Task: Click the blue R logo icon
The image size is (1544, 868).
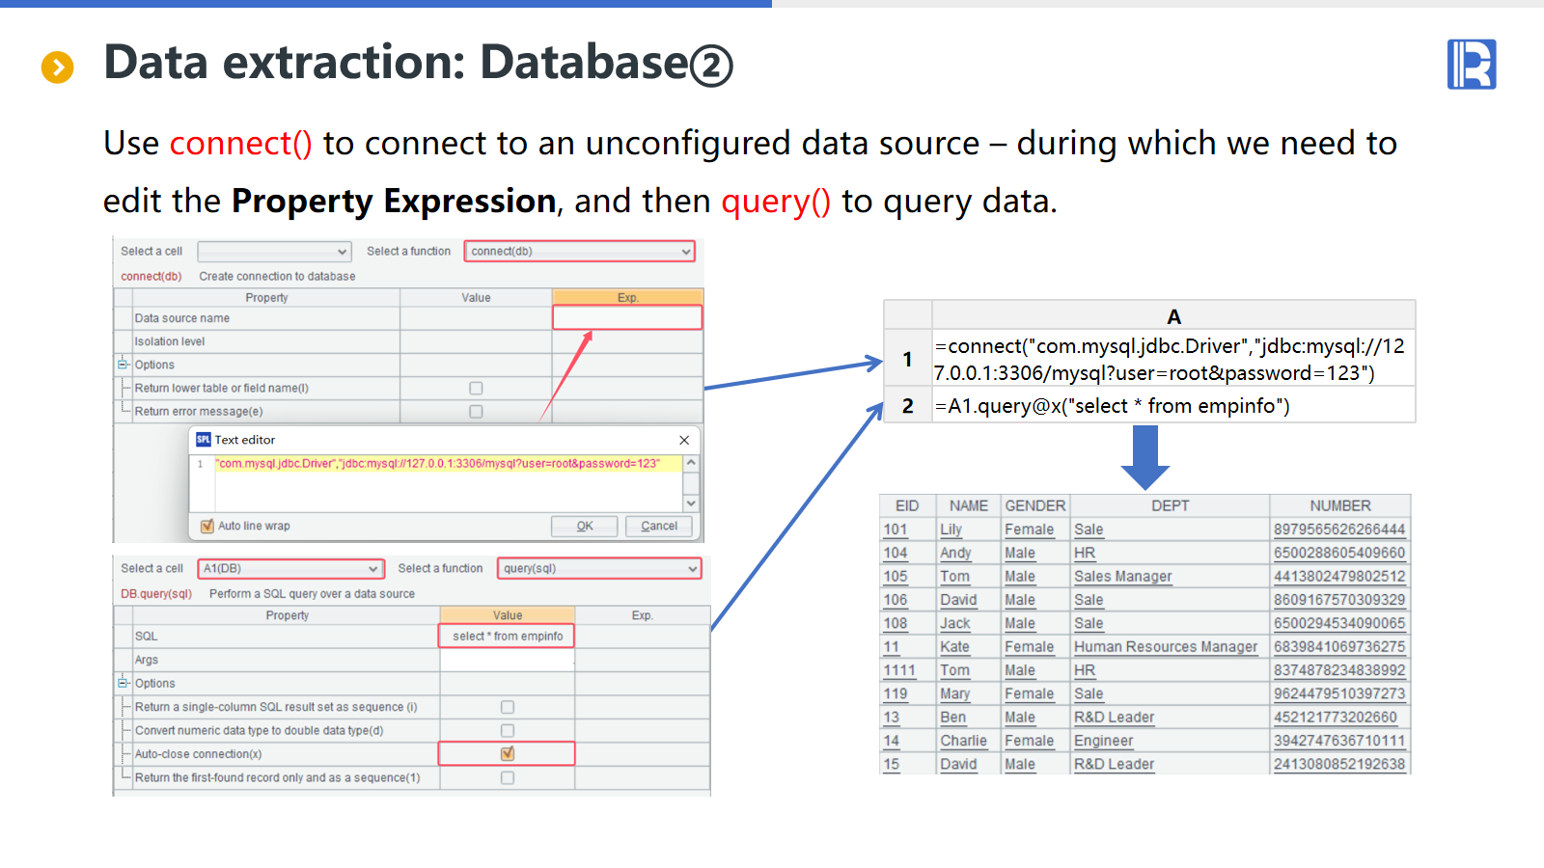Action: coord(1471,65)
